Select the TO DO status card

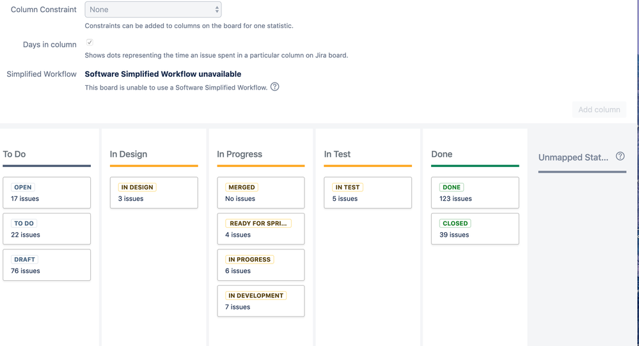pos(47,228)
